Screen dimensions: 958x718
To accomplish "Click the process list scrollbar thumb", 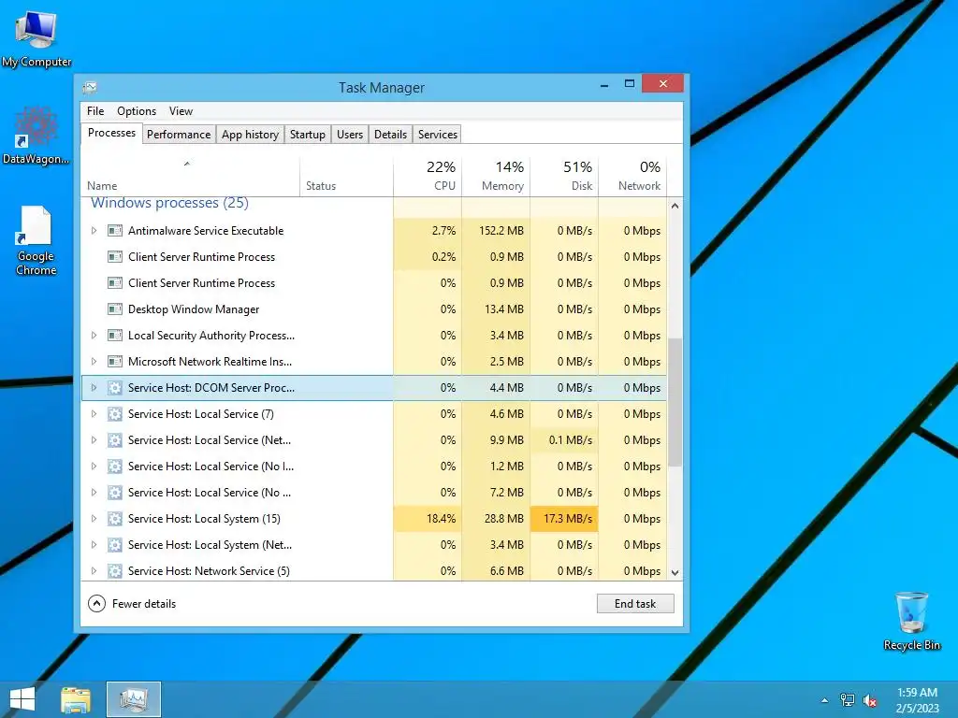I will tap(675, 403).
